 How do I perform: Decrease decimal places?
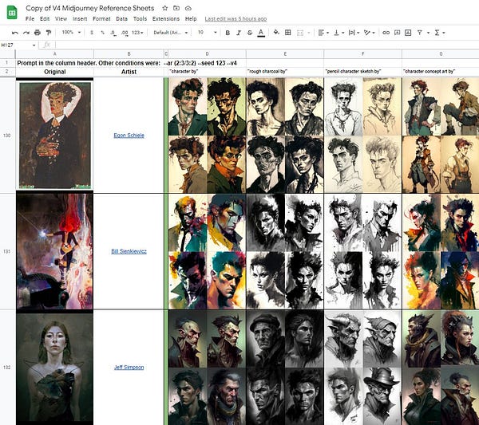pos(113,33)
